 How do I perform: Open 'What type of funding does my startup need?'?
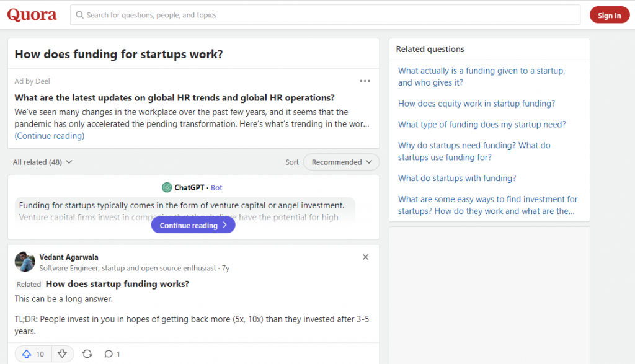pos(482,125)
